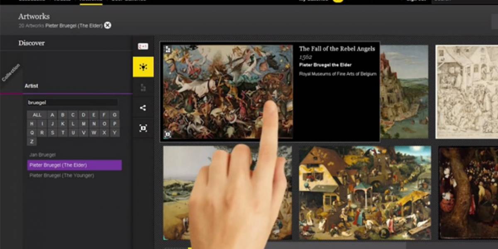Screen dimensions: 498x249
Task: Click the letter X key
Action: point(105,133)
